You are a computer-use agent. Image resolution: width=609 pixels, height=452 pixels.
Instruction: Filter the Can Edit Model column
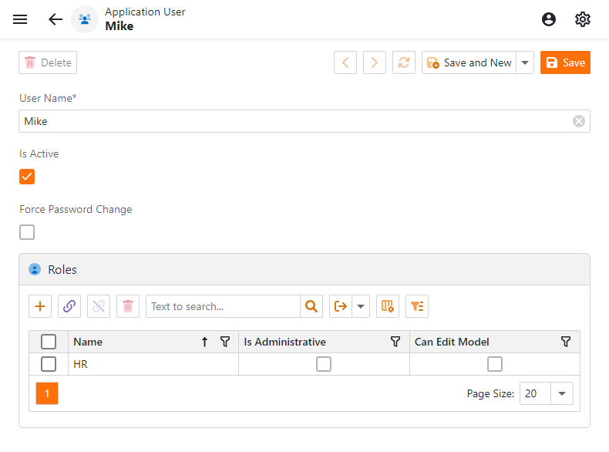pos(566,342)
